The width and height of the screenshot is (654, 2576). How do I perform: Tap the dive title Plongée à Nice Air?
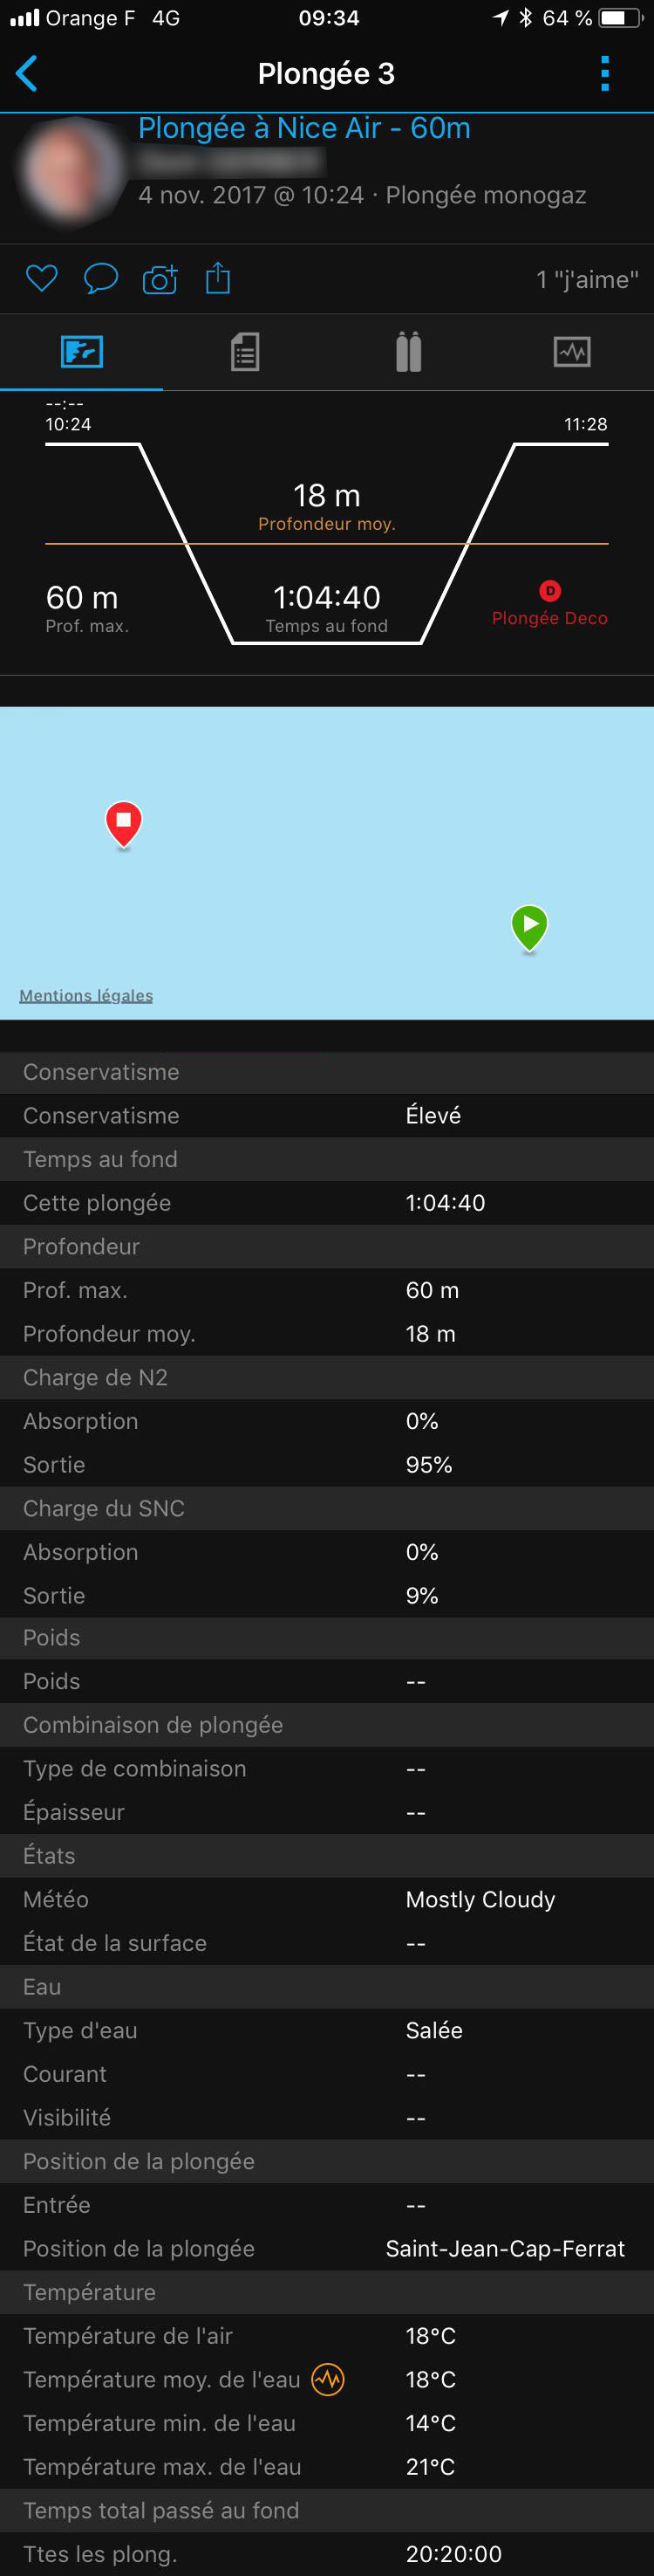tap(303, 128)
